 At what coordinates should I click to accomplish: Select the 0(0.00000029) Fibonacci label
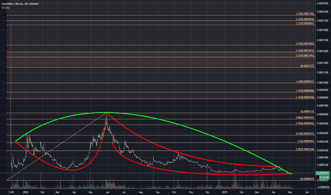point(307,179)
